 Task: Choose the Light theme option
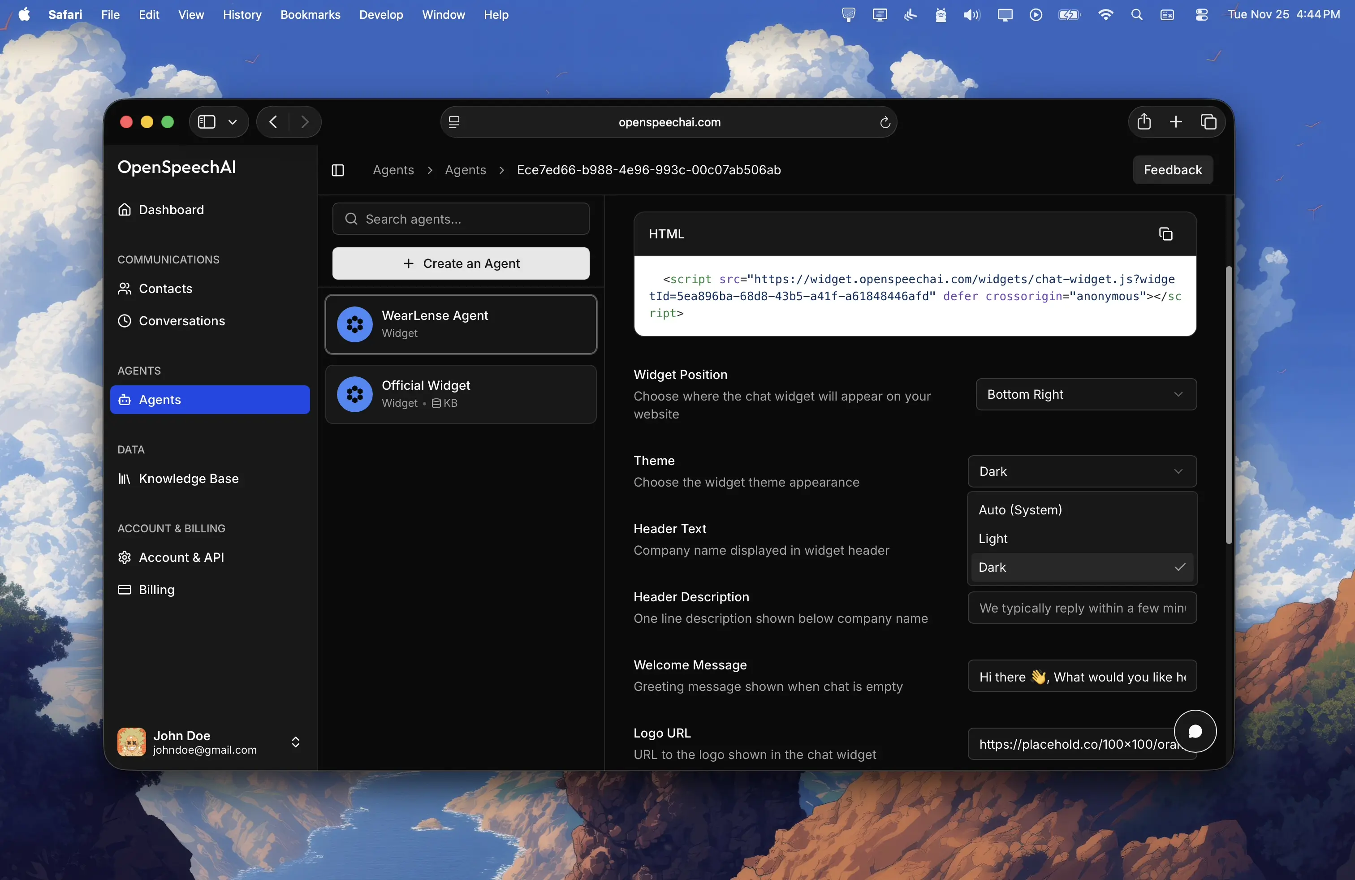pos(1082,539)
